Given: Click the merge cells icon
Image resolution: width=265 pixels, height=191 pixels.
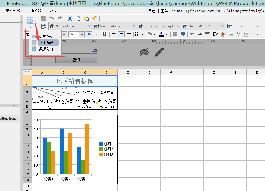Looking at the screenshot, I should [x=175, y=35].
